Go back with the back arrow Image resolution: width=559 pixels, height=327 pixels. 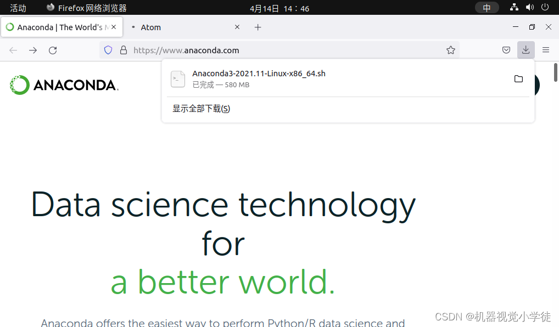pos(13,50)
